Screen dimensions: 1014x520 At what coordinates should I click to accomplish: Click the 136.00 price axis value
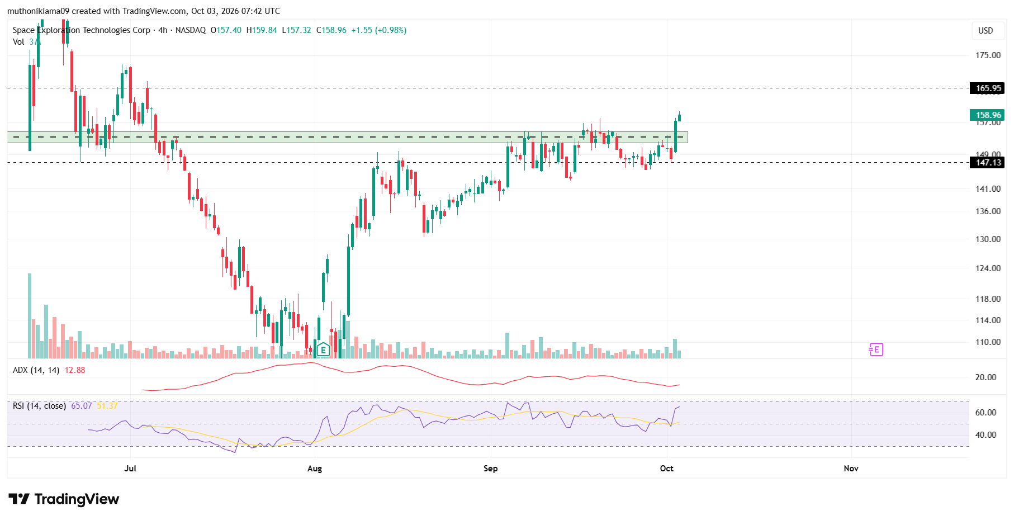(x=988, y=211)
